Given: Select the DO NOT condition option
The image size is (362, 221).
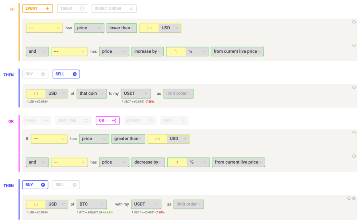Looking at the screenshot, I should [x=140, y=121].
